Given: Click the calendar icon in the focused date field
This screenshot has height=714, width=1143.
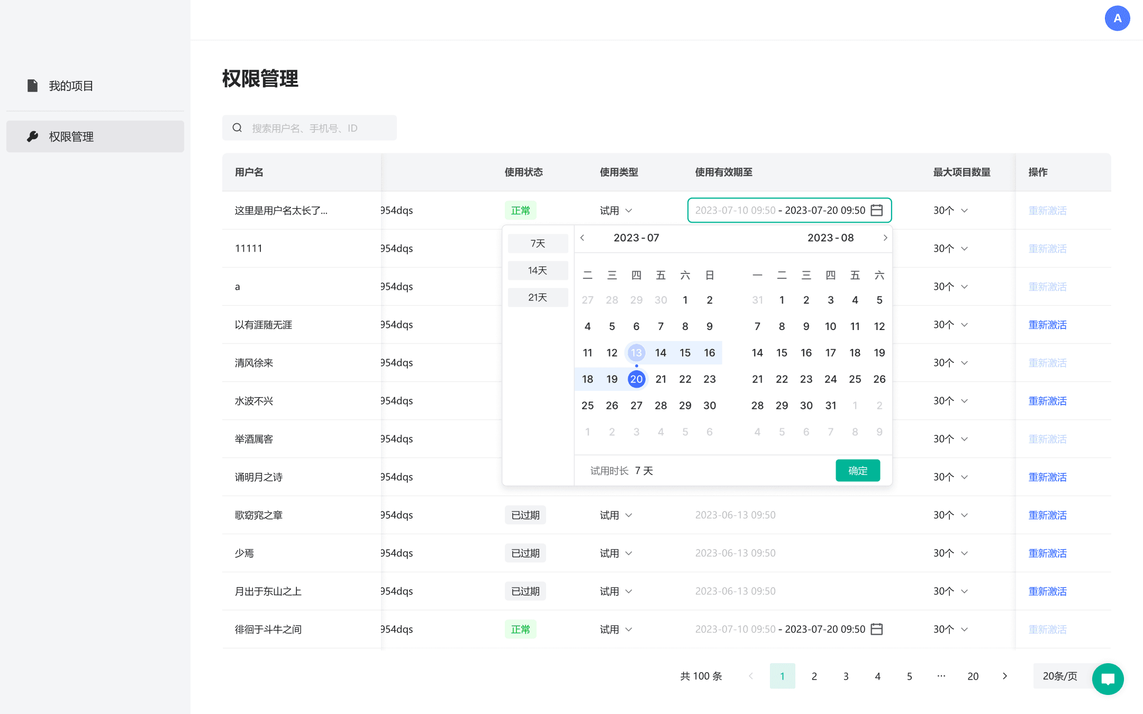Looking at the screenshot, I should (x=877, y=210).
